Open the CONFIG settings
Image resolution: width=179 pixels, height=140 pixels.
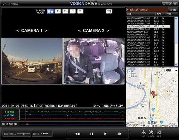pos(151,134)
